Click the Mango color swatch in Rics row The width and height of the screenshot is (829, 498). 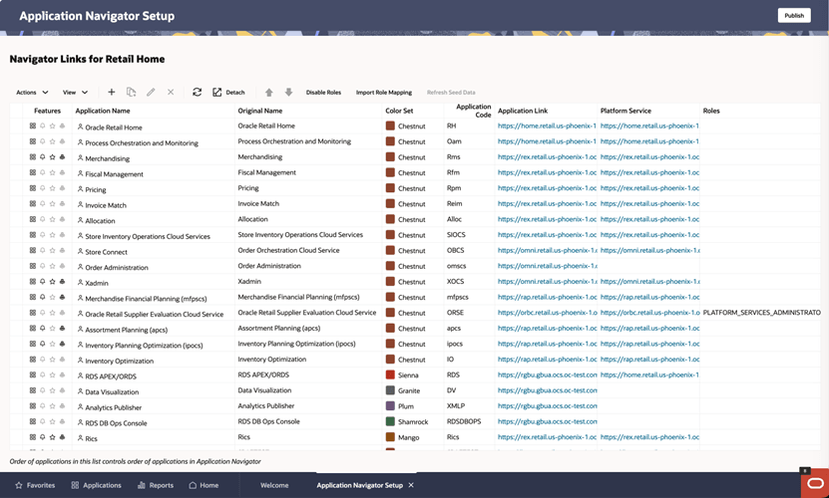[x=390, y=436]
